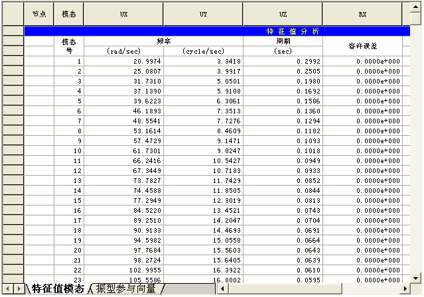This screenshot has height=297, width=424.
Task: Switch to the 特征值模态 tab
Action: click(58, 289)
